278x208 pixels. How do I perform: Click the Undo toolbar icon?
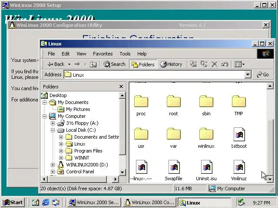(x=225, y=64)
